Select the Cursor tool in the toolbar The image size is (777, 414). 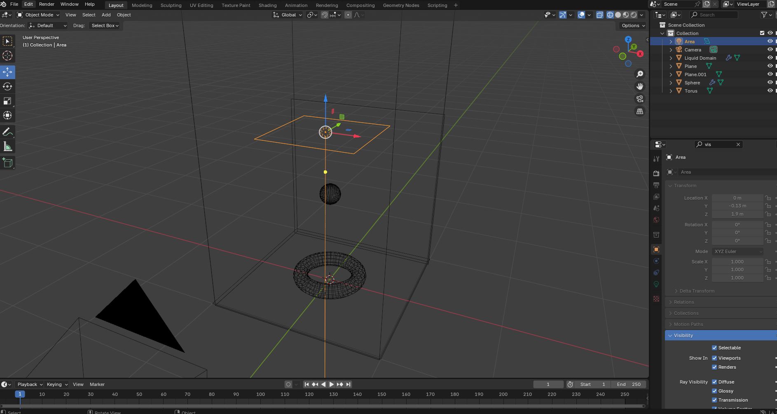(7, 56)
